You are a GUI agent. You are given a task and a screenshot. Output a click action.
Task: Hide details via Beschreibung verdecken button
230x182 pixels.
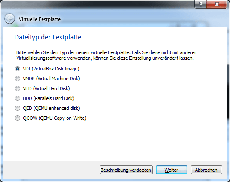pos(126,170)
